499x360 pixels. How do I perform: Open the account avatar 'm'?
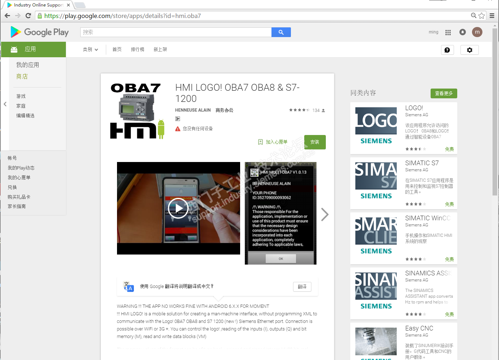477,32
